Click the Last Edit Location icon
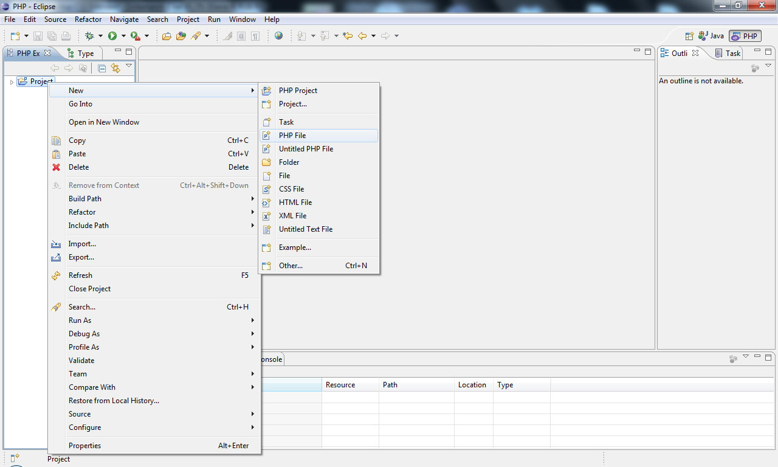 [348, 36]
